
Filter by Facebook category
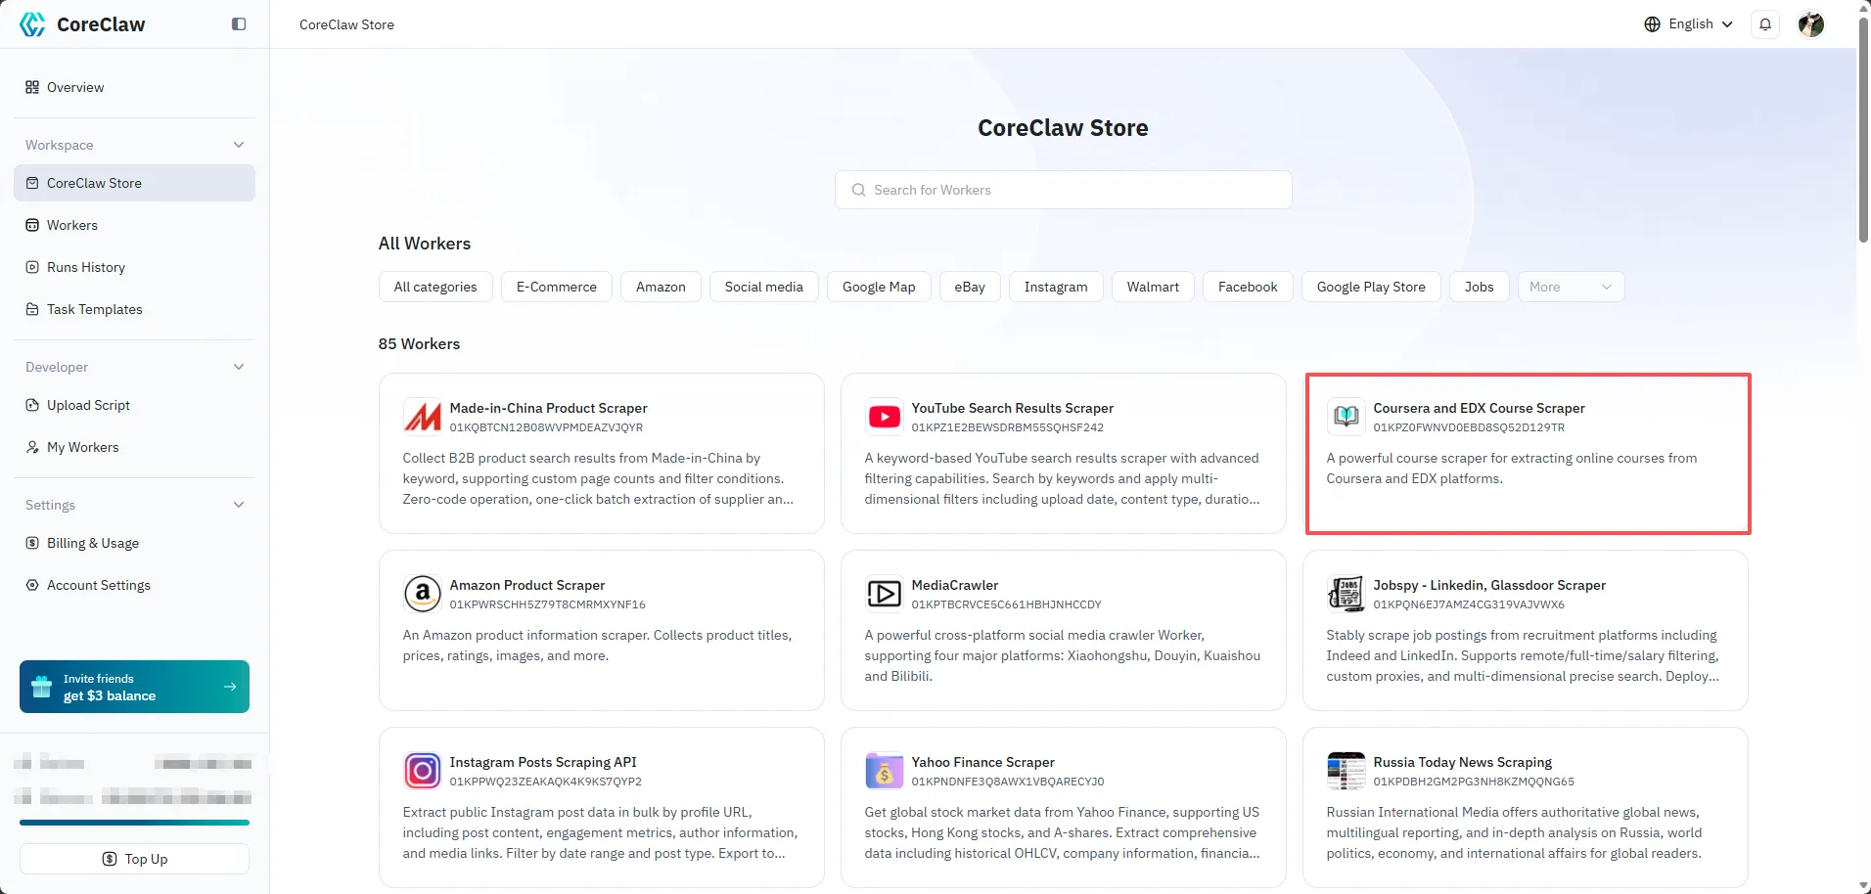pyautogui.click(x=1248, y=287)
